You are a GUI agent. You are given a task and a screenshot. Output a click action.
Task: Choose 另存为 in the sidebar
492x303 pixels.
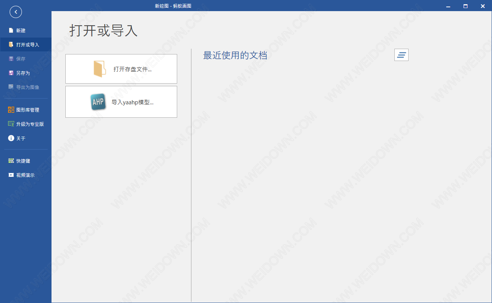[26, 73]
